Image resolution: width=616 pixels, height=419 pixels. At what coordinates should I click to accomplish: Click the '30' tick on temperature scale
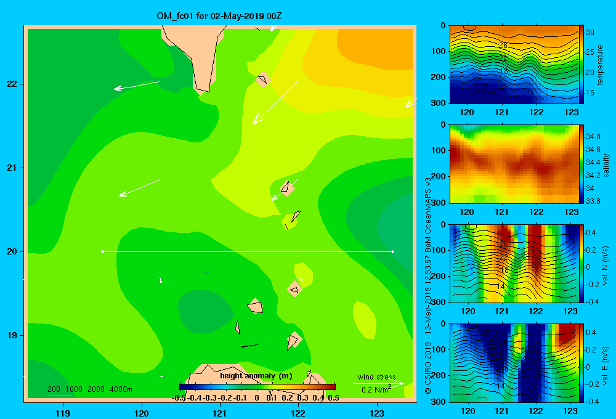pyautogui.click(x=590, y=33)
